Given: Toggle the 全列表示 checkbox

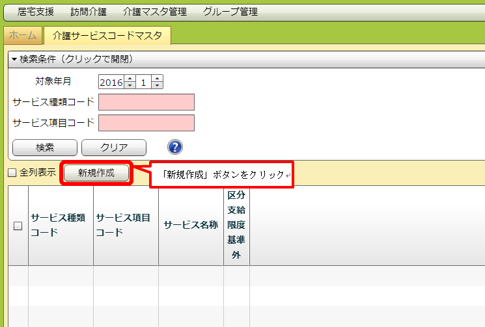Looking at the screenshot, I should click(x=12, y=173).
